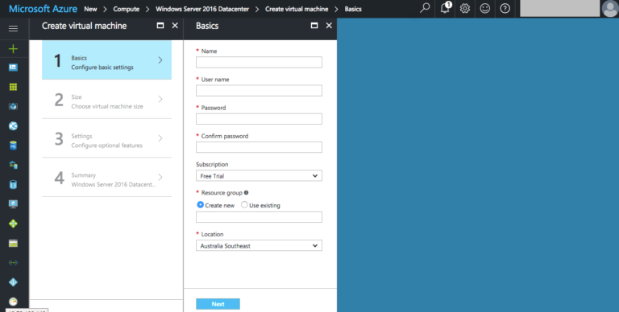Expand step 2 Size chevron arrow
The image size is (619, 312).
tap(160, 99)
